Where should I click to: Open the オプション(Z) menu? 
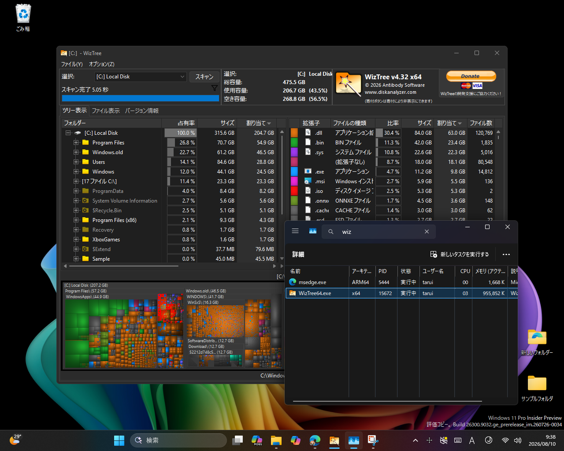tap(101, 64)
